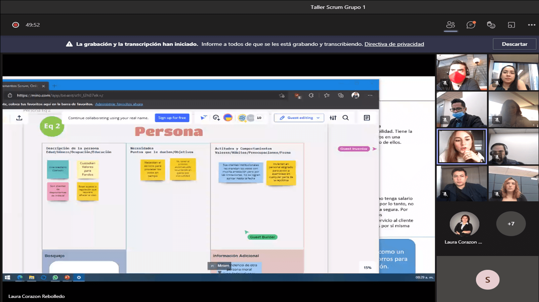Screen dimensions: 539x302
Task: Open the Miro export upload icon
Action: click(x=19, y=118)
